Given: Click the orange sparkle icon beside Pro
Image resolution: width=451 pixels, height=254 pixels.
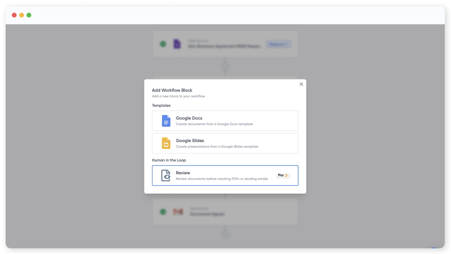Looking at the screenshot, I should (286, 176).
